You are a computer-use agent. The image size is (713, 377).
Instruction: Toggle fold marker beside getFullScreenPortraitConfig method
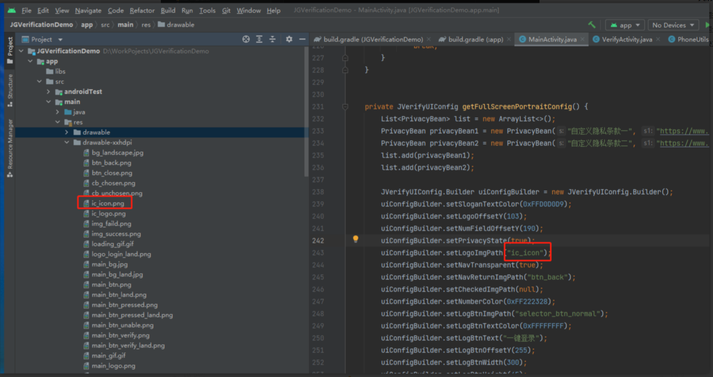click(345, 107)
